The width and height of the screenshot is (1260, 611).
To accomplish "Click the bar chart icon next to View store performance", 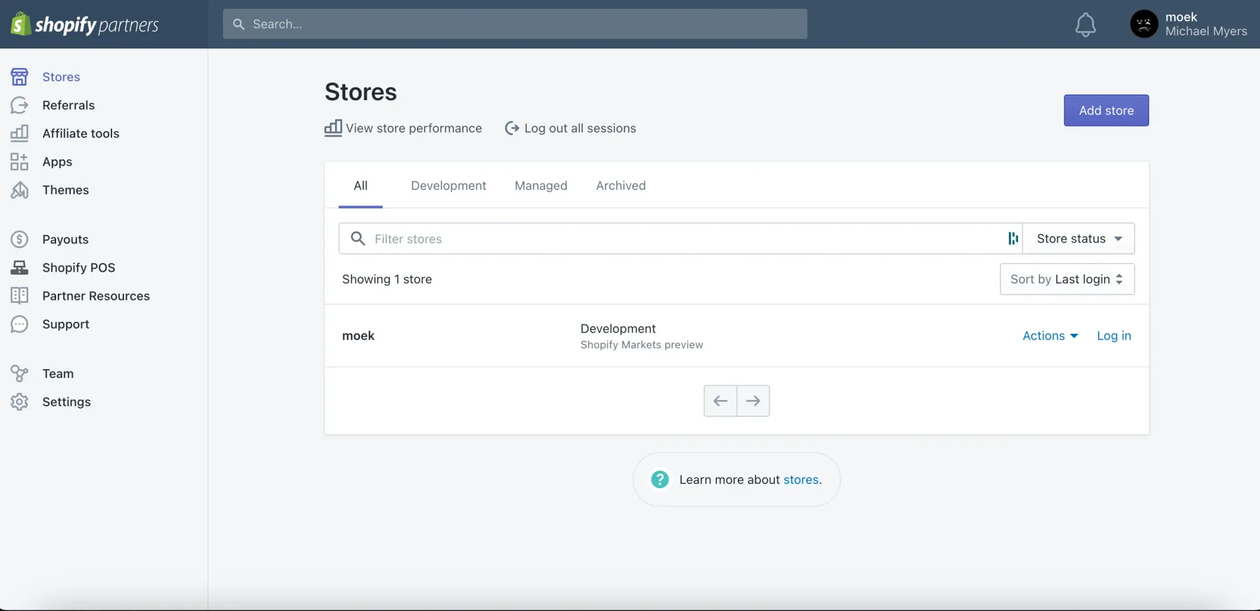I will (333, 128).
